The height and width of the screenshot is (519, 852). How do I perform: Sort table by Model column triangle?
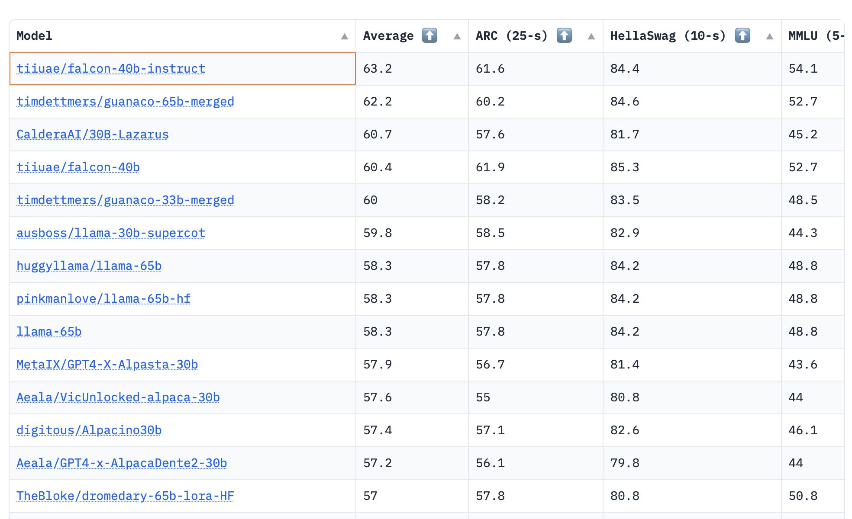pyautogui.click(x=345, y=36)
